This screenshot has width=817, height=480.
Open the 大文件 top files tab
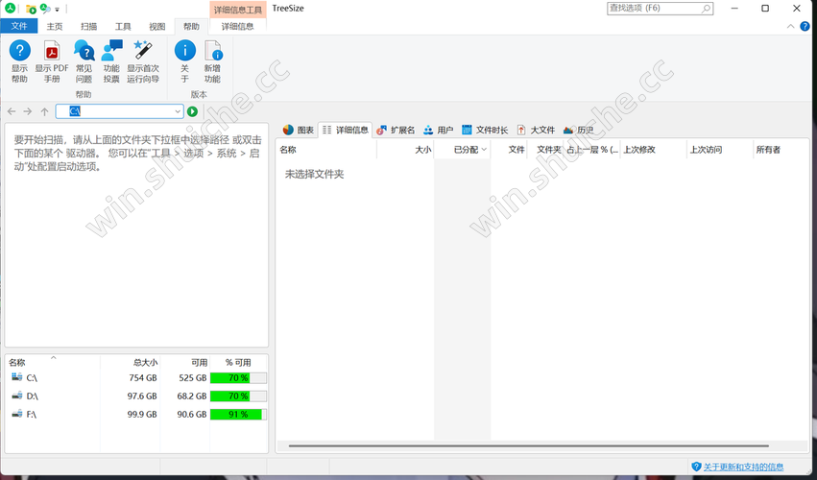536,130
